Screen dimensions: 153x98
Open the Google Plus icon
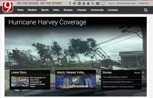click(79, 3)
